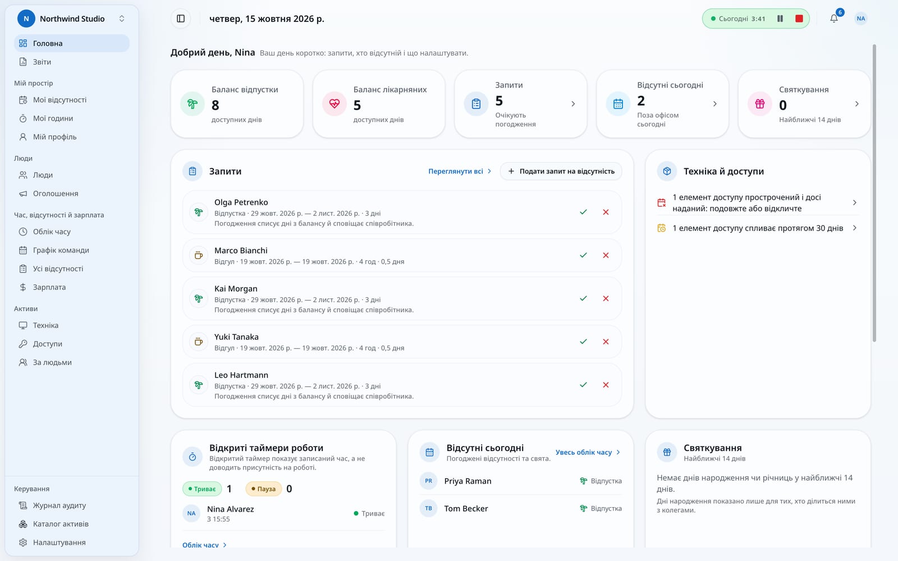Open Мої відсутності page
Image resolution: width=898 pixels, height=561 pixels.
[72, 100]
